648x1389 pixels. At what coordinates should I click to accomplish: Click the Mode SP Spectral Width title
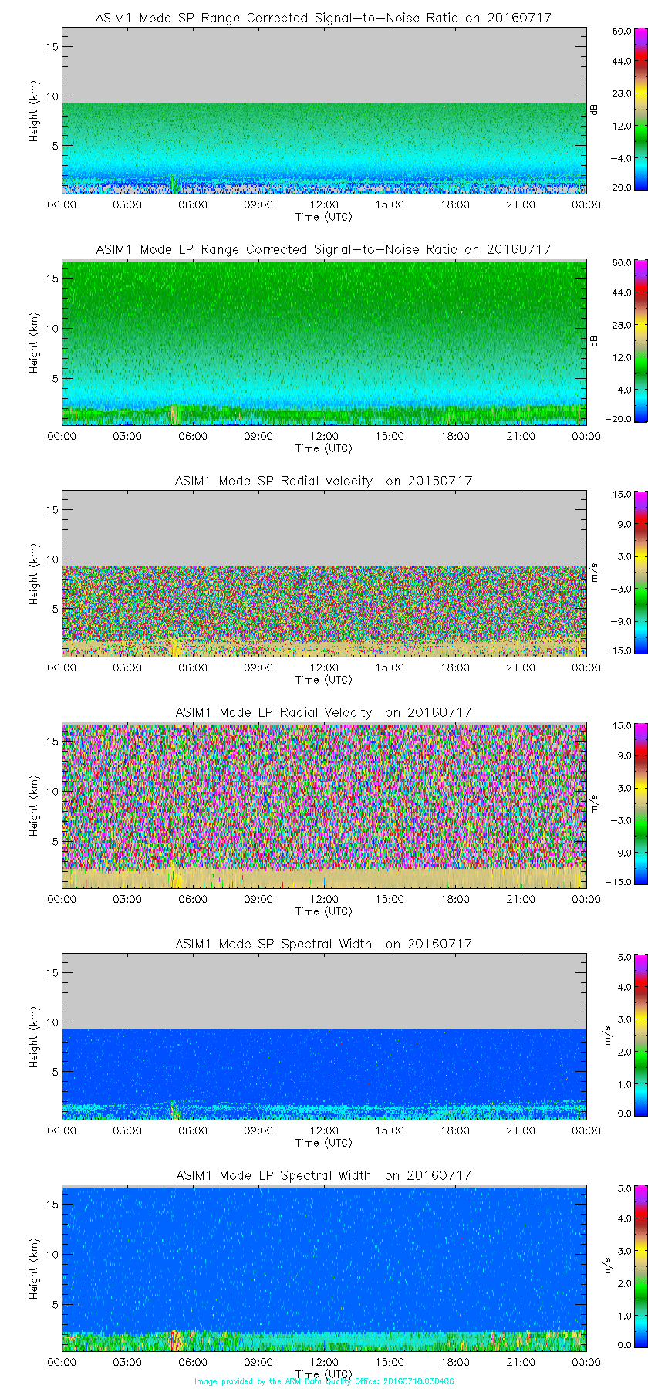coord(323,944)
